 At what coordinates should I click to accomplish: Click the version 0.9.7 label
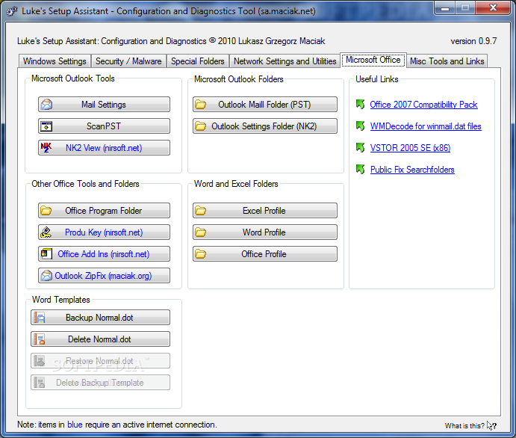[x=473, y=41]
